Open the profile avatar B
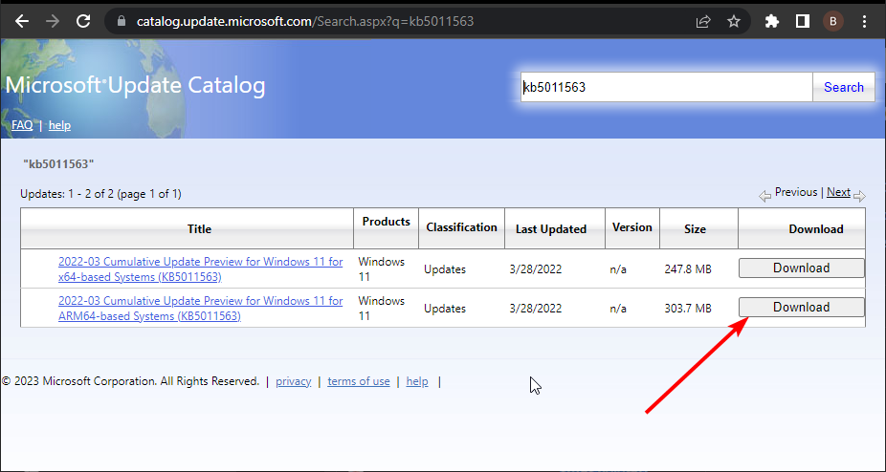Screen dimensions: 886x472 pos(832,21)
